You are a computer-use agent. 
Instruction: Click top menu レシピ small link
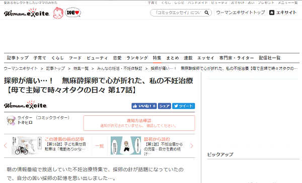click(x=179, y=3)
